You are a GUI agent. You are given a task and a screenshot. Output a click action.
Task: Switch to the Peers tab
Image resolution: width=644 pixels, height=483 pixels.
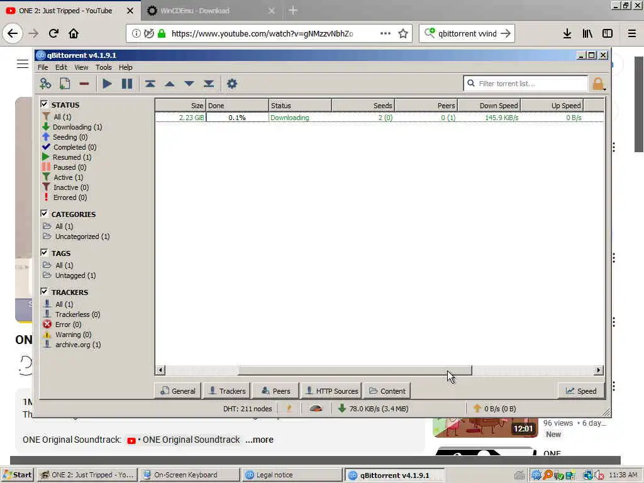tap(276, 391)
